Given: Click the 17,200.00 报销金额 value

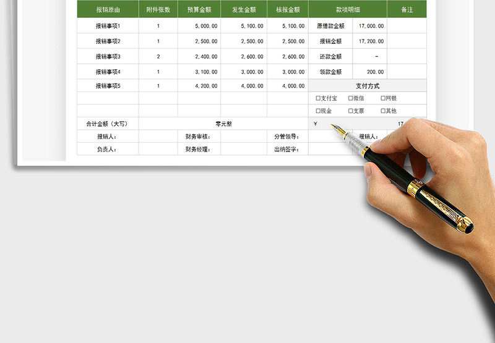Looking at the screenshot, I should [x=370, y=41].
